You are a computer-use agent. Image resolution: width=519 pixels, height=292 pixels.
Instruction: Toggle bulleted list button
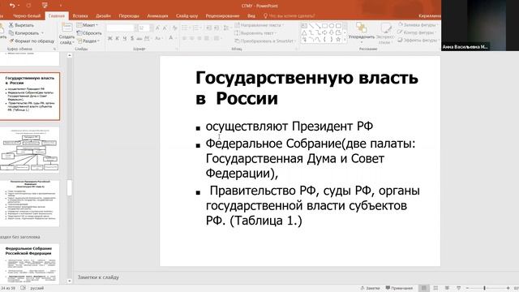186,28
